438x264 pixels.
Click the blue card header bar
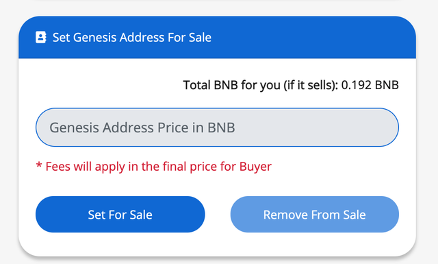(x=217, y=37)
